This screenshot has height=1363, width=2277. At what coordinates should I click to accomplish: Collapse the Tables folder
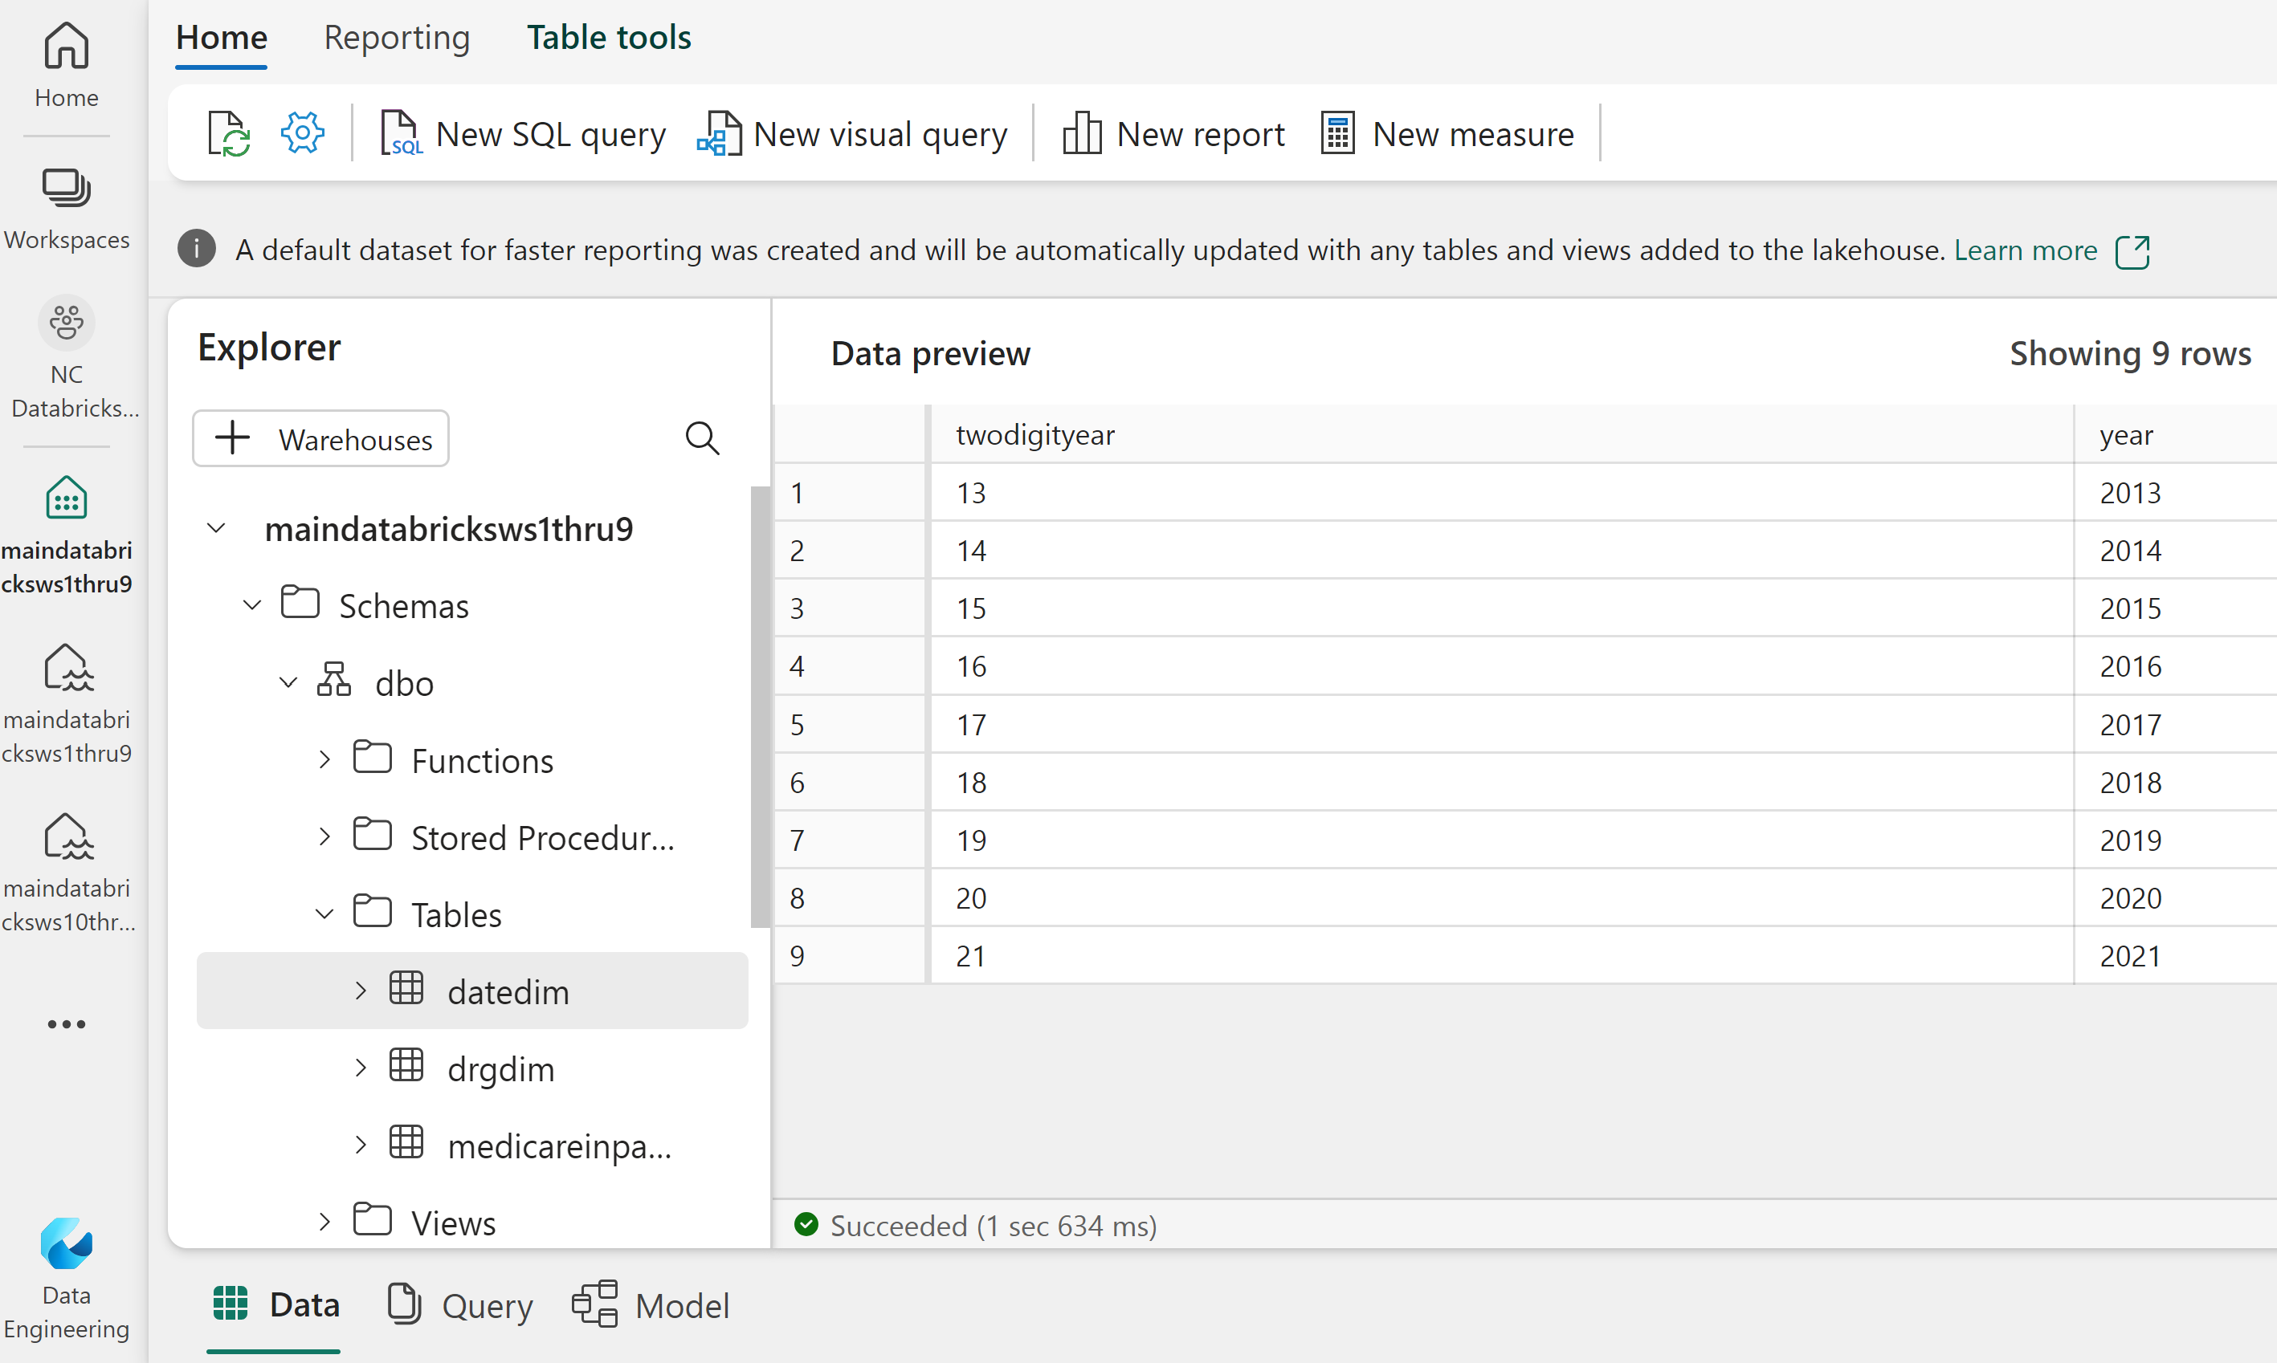click(x=324, y=913)
